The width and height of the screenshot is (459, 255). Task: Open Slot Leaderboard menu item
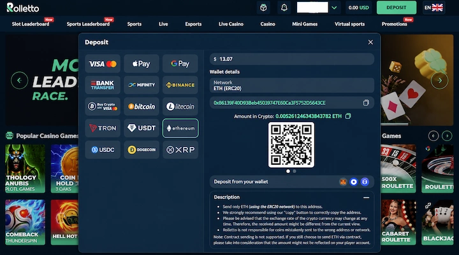pos(31,24)
